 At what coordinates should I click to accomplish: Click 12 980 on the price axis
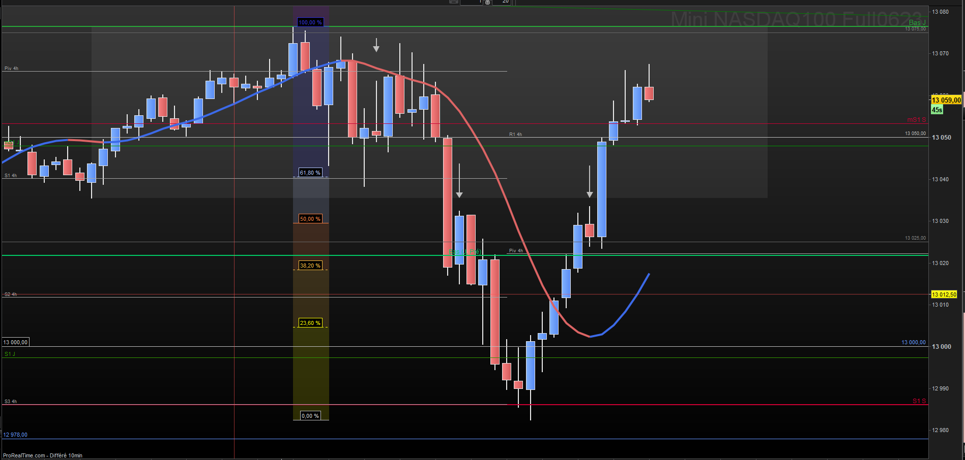(x=940, y=430)
